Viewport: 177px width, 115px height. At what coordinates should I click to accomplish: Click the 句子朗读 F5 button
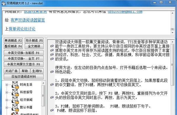(x=34, y=41)
